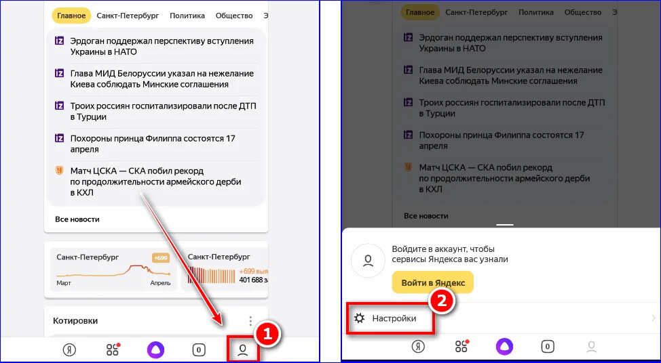Image resolution: width=661 pixels, height=363 pixels.
Task: Click gear icon beside Настройки
Action: (359, 318)
